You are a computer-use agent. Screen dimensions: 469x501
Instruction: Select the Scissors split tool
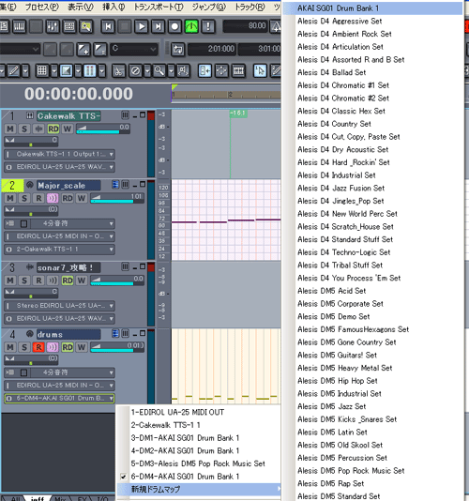[118, 70]
